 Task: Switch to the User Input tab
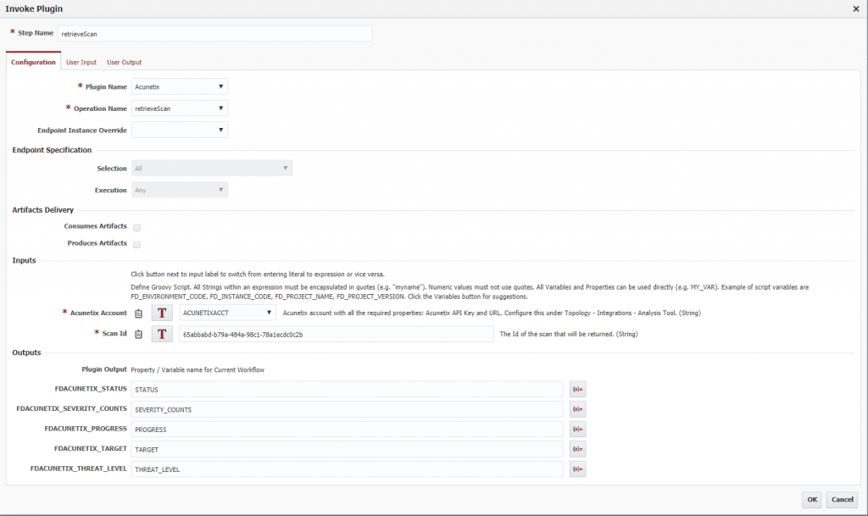click(81, 62)
